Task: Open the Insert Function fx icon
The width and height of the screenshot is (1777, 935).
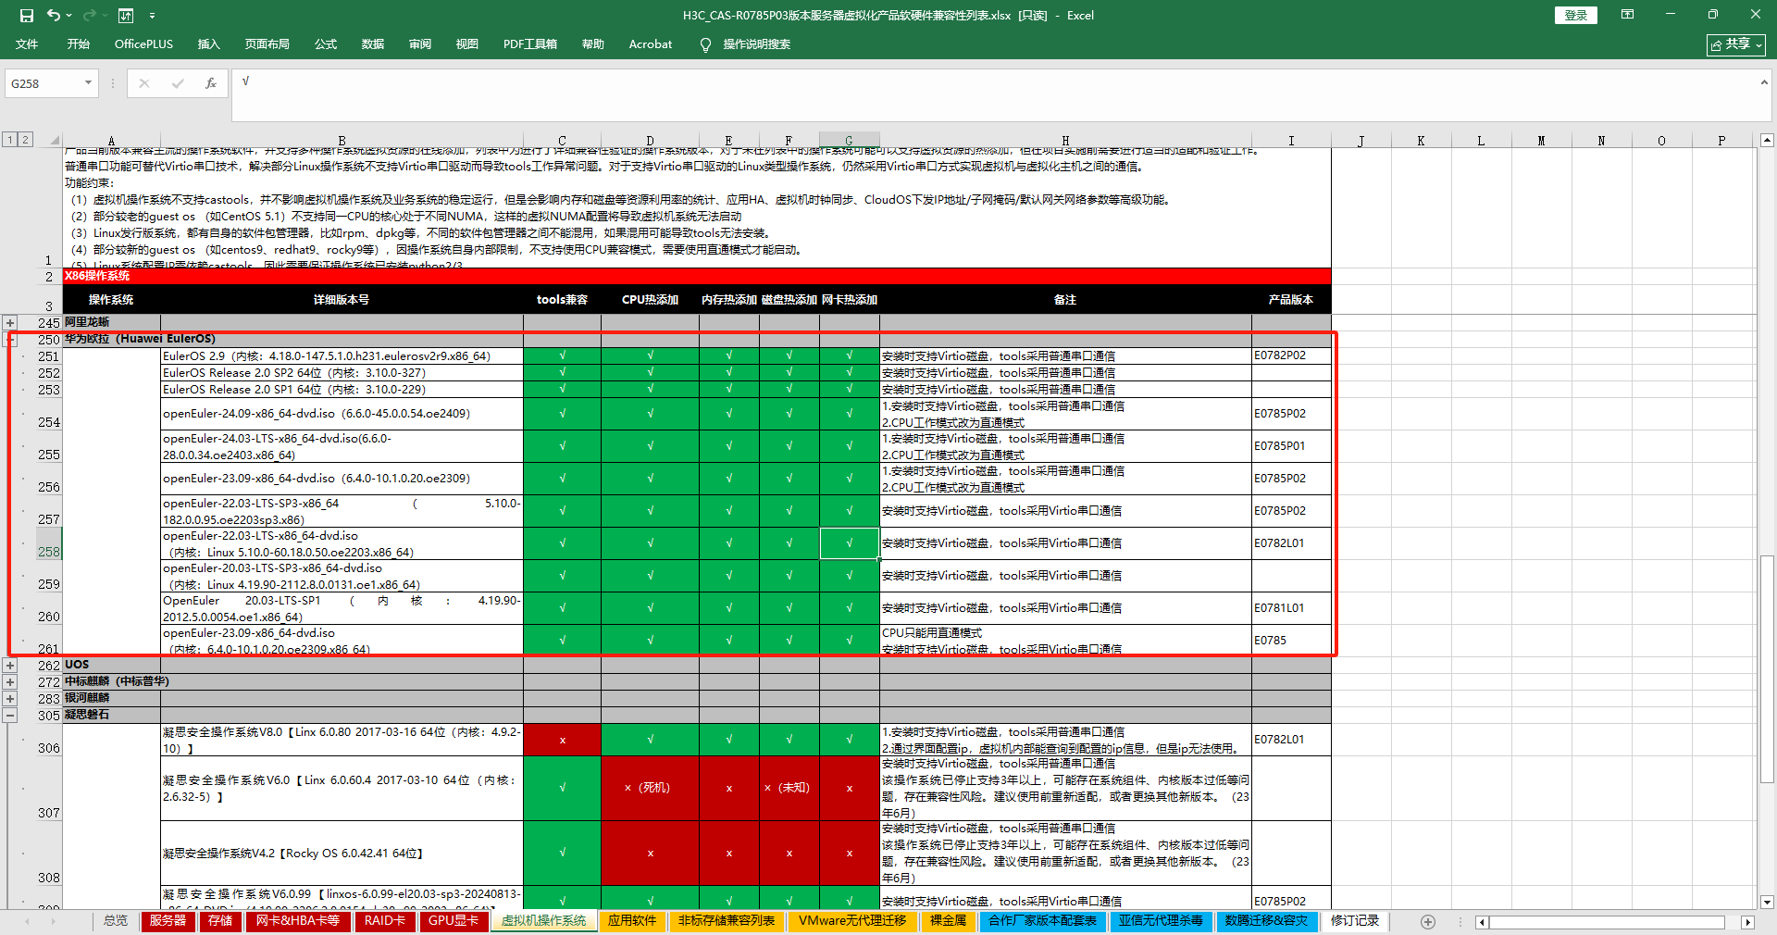Action: 211,83
